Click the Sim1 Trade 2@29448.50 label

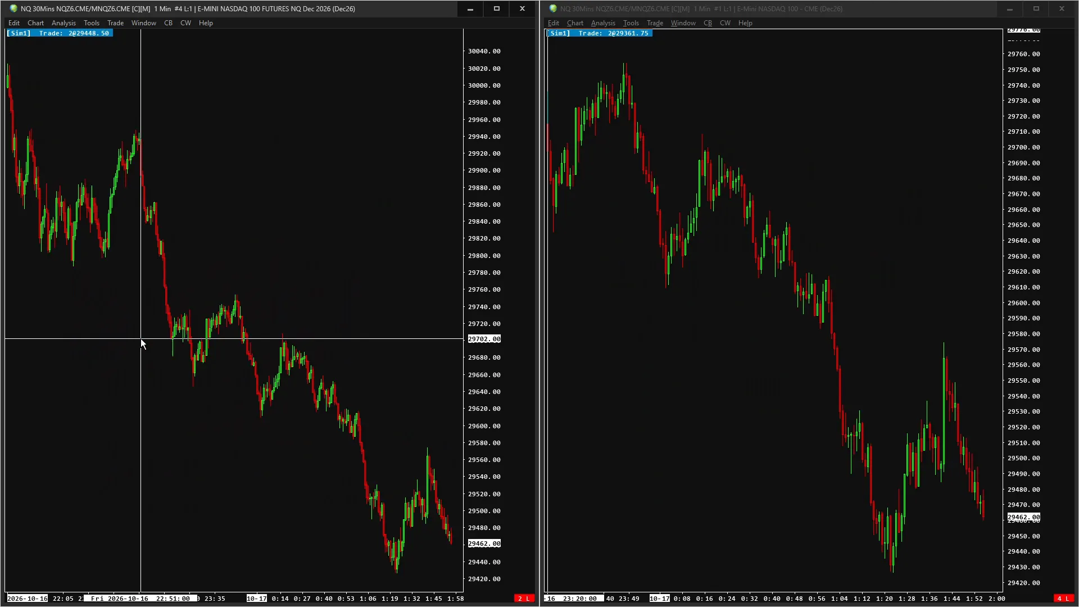(59, 33)
